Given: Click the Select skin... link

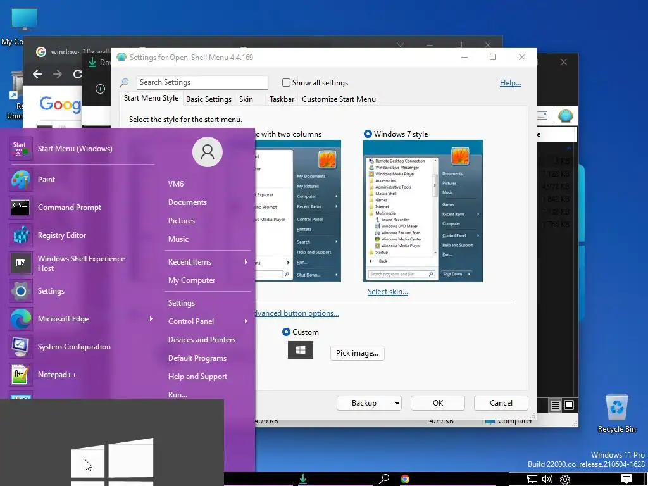Looking at the screenshot, I should click(x=388, y=292).
